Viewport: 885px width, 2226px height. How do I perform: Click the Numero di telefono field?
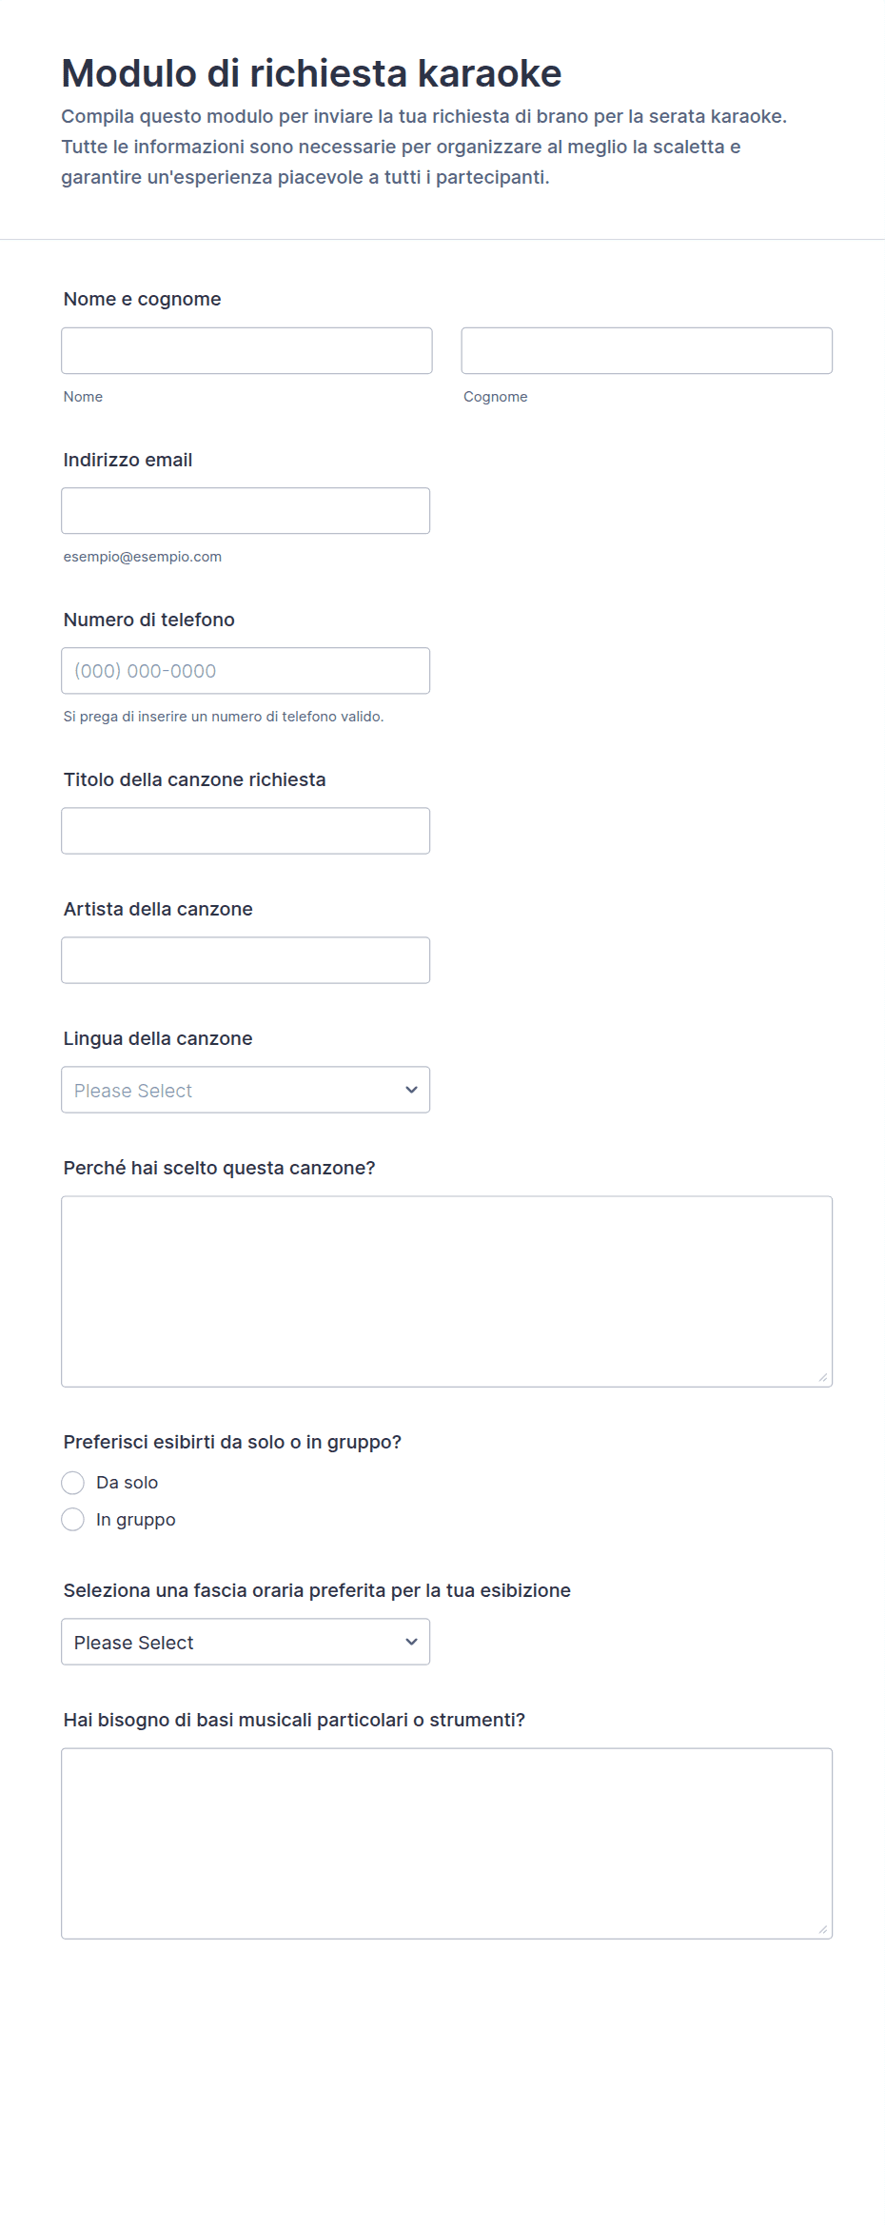[246, 671]
